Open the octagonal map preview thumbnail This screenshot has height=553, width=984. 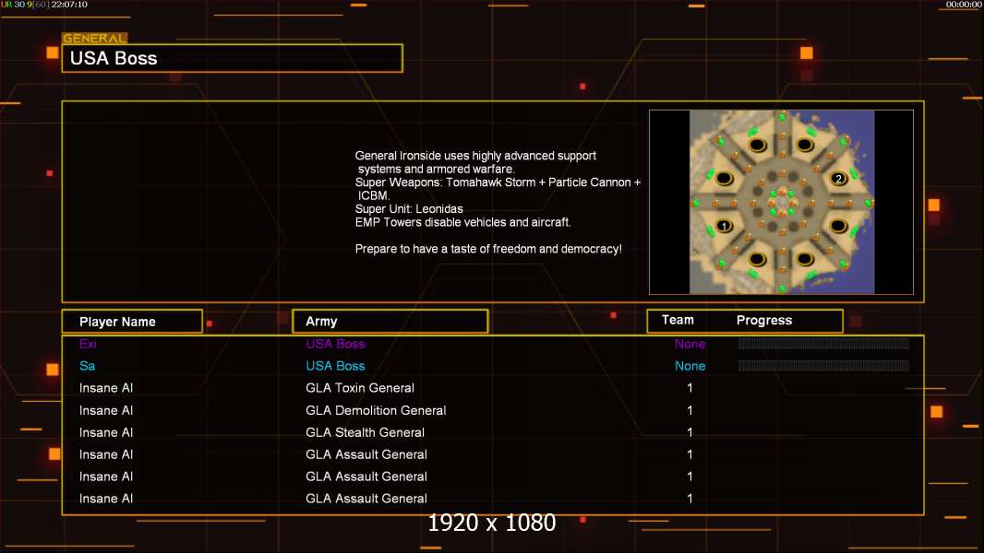pyautogui.click(x=781, y=202)
